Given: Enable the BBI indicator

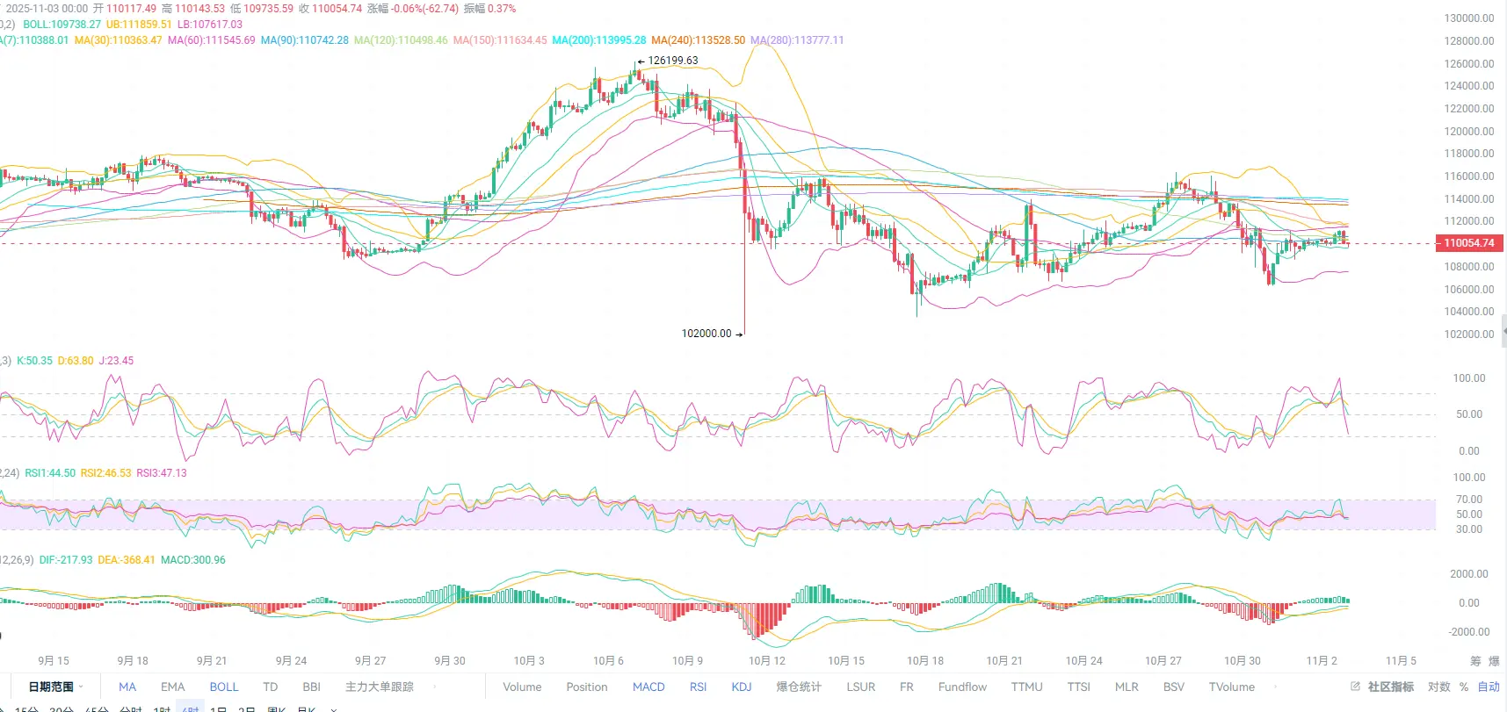Looking at the screenshot, I should [x=312, y=687].
